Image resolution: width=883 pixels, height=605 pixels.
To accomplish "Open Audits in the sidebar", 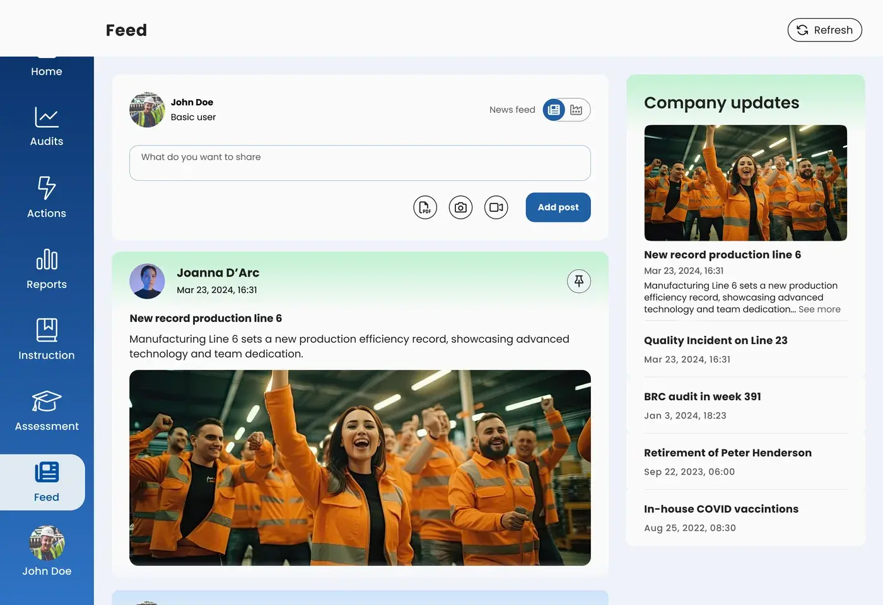I will tap(47, 127).
